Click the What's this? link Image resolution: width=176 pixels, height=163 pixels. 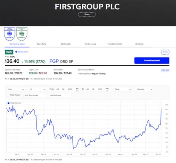[23, 52]
